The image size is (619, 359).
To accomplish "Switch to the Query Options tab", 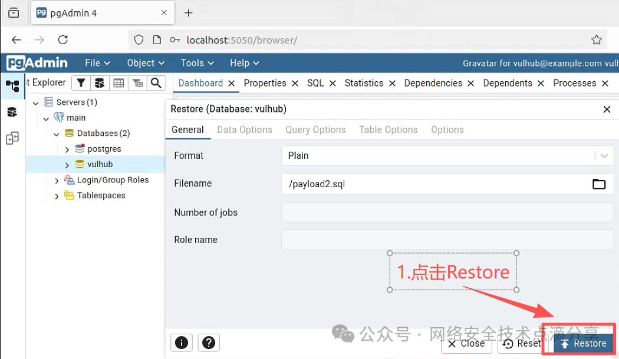I will pos(315,129).
